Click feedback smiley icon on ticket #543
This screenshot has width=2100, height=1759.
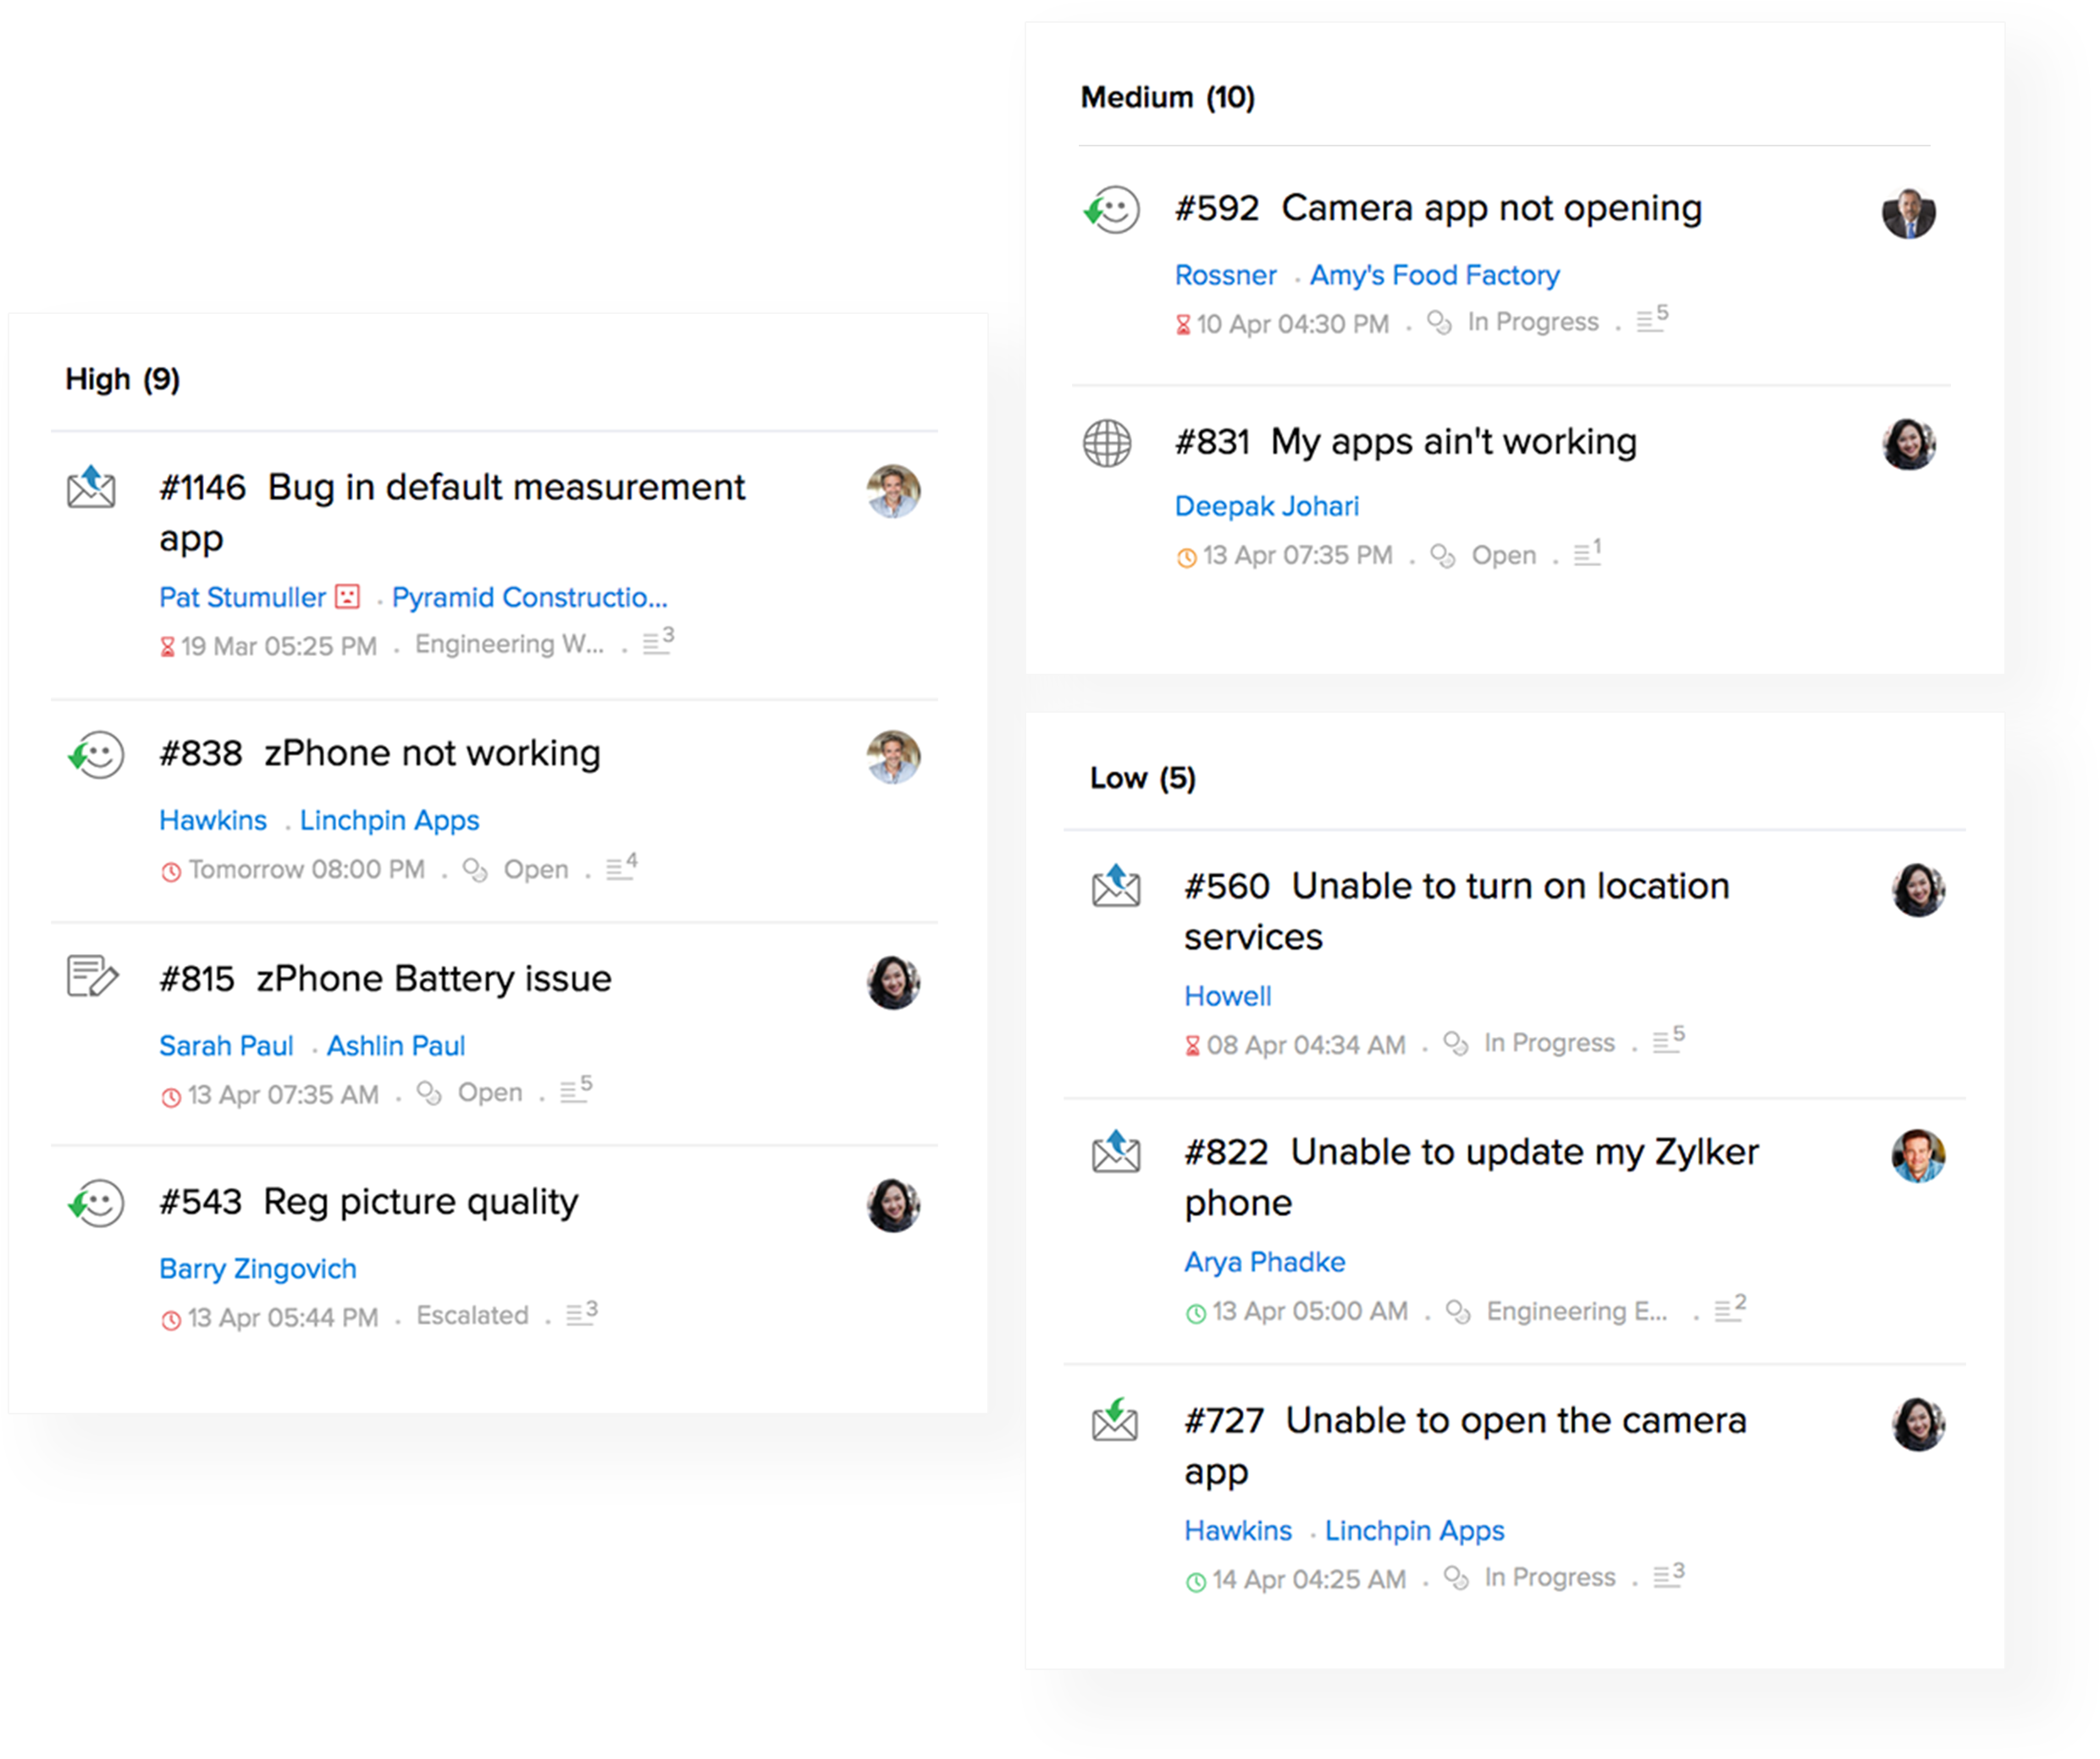tap(96, 1202)
